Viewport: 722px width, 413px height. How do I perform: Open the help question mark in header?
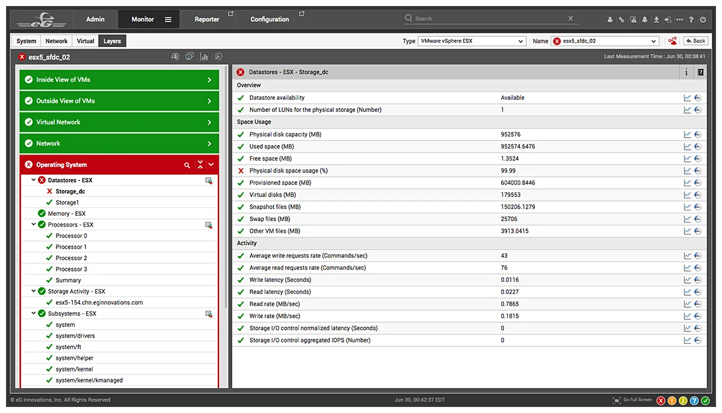click(x=691, y=19)
